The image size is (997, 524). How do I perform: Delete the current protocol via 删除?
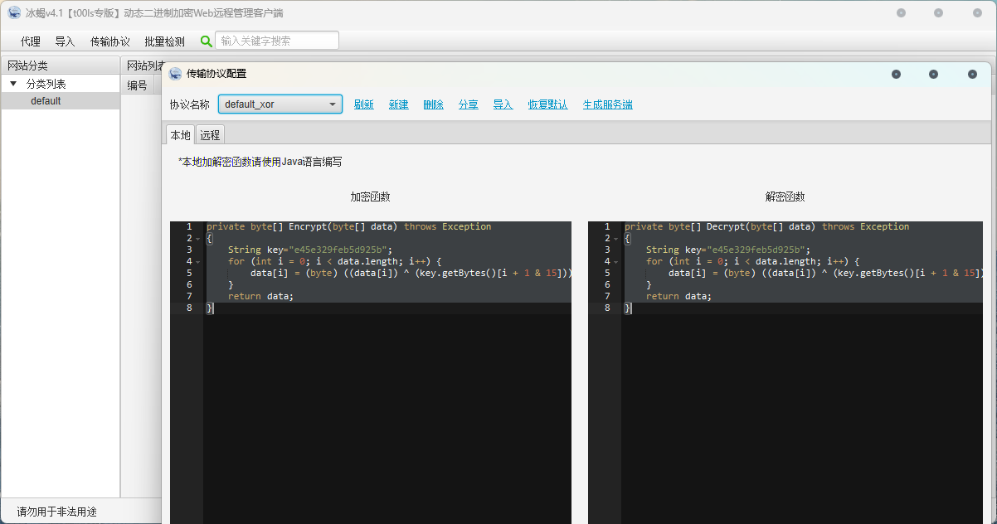click(433, 104)
